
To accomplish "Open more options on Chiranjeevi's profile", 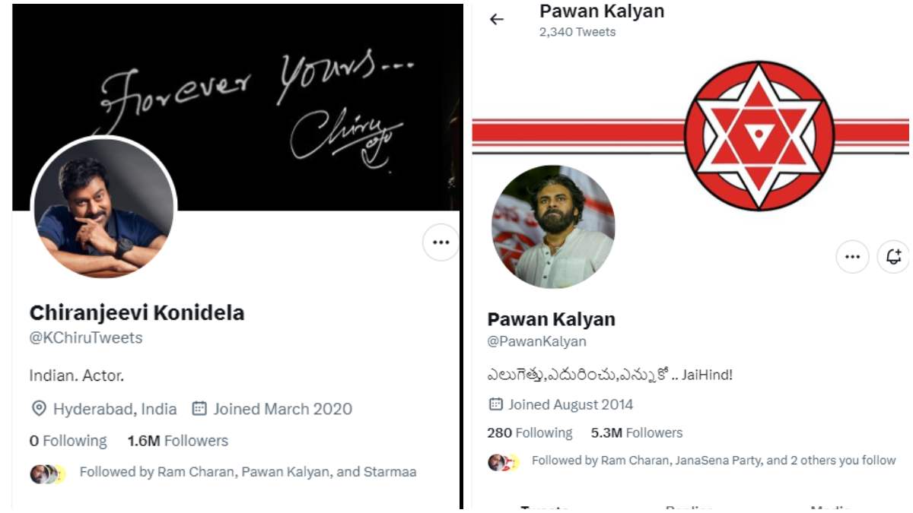I will pos(441,242).
